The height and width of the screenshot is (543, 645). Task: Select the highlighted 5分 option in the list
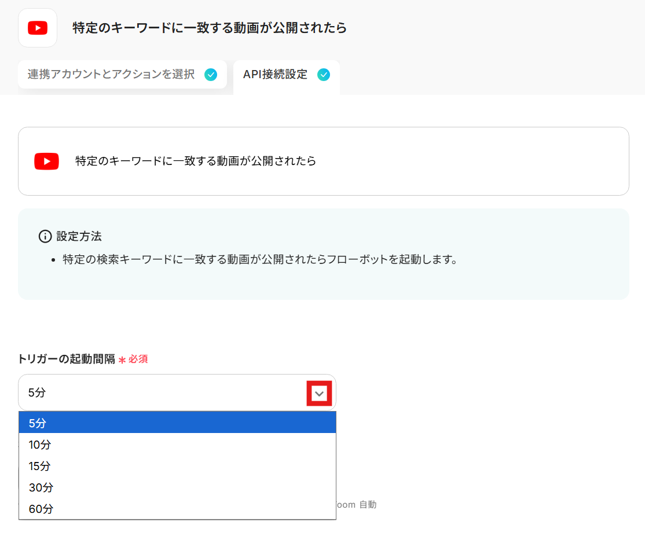(177, 423)
